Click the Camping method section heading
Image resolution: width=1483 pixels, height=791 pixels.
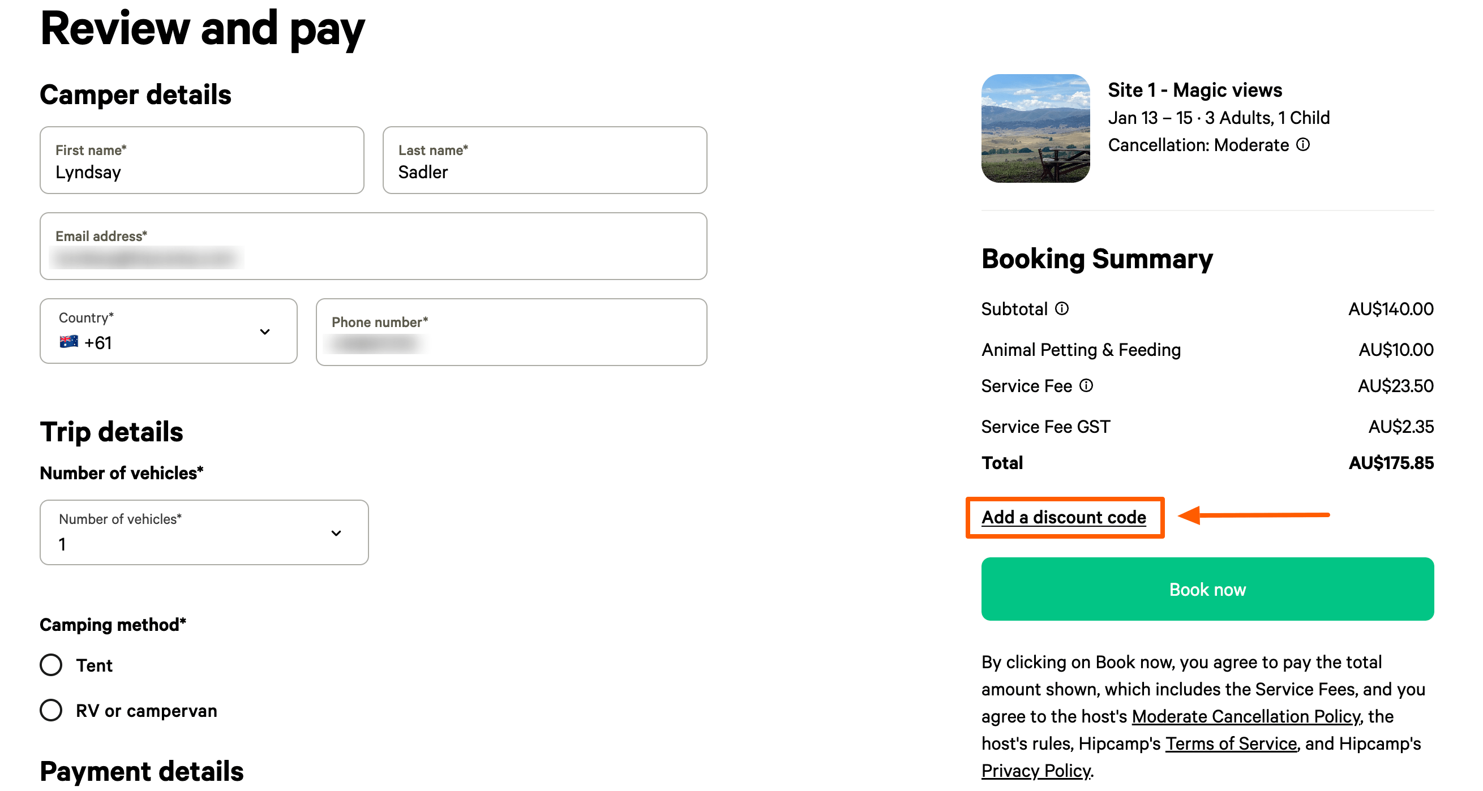112,624
